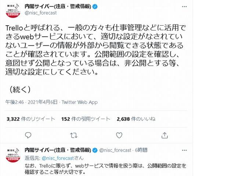Click the reply speech bubble icon

pos(28,135)
